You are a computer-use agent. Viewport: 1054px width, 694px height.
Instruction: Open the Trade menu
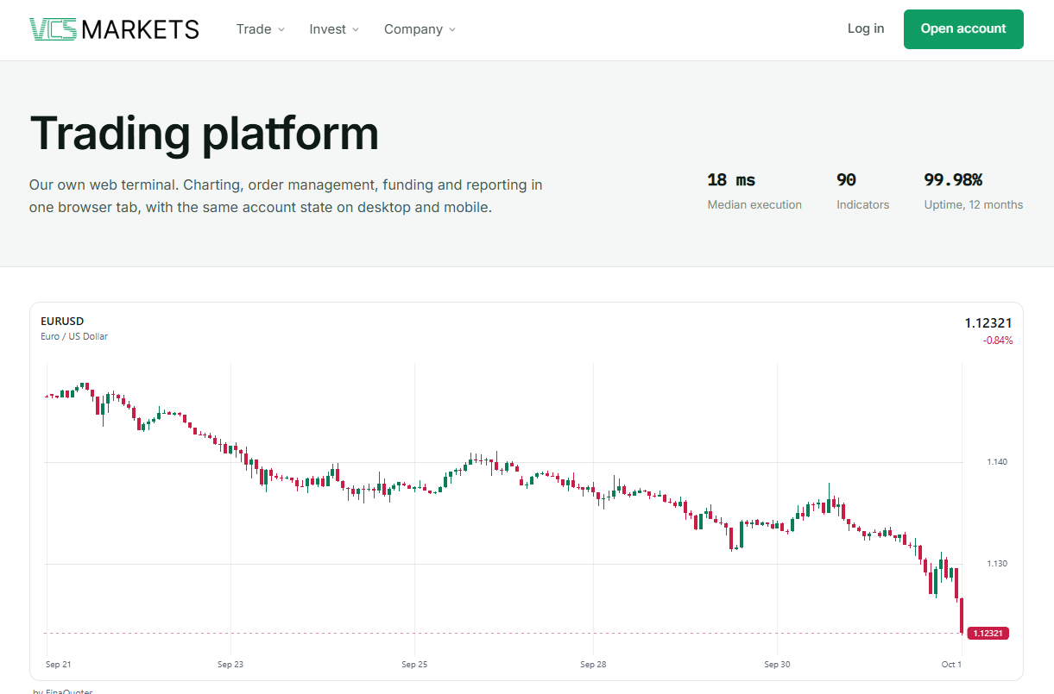coord(260,29)
